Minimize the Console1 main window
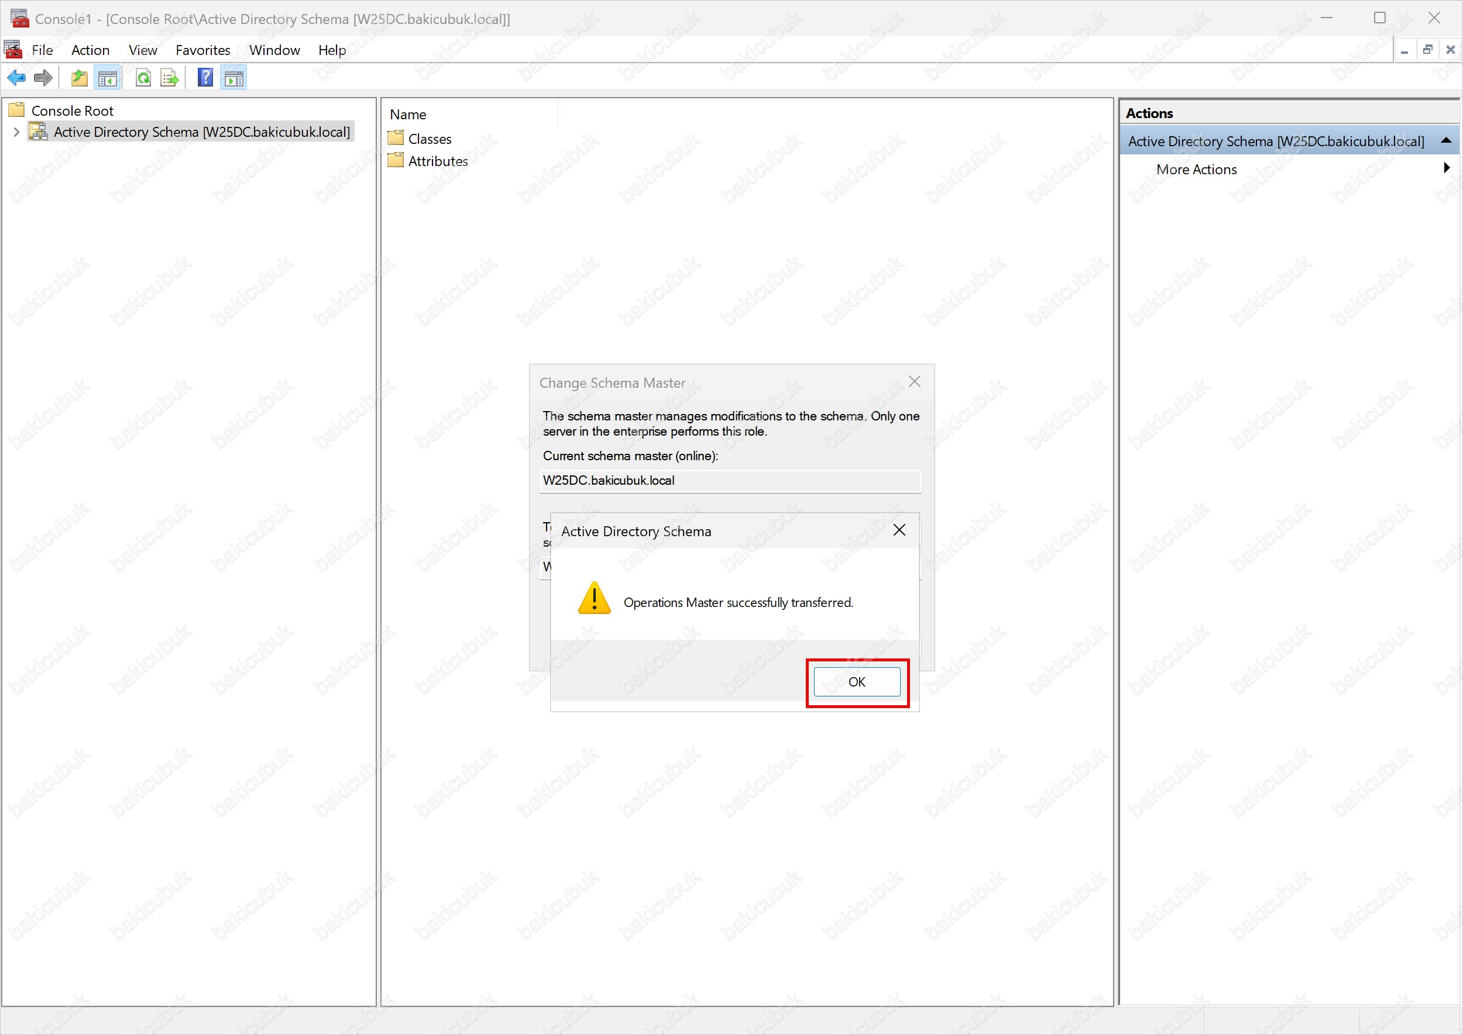The image size is (1463, 1035). (1327, 18)
